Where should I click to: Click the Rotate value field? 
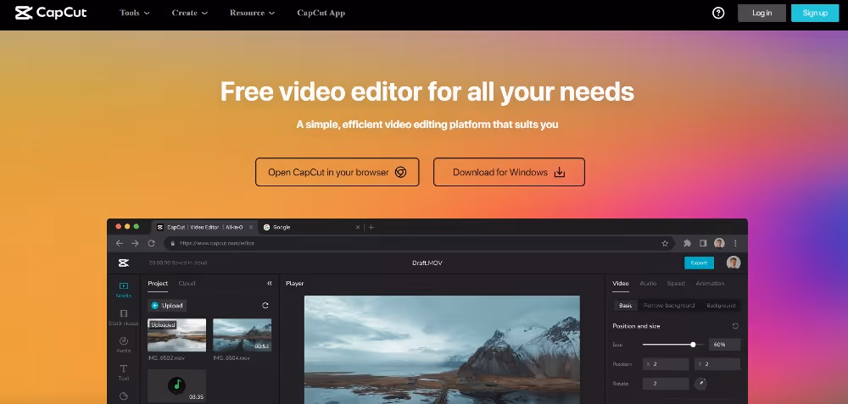point(666,384)
